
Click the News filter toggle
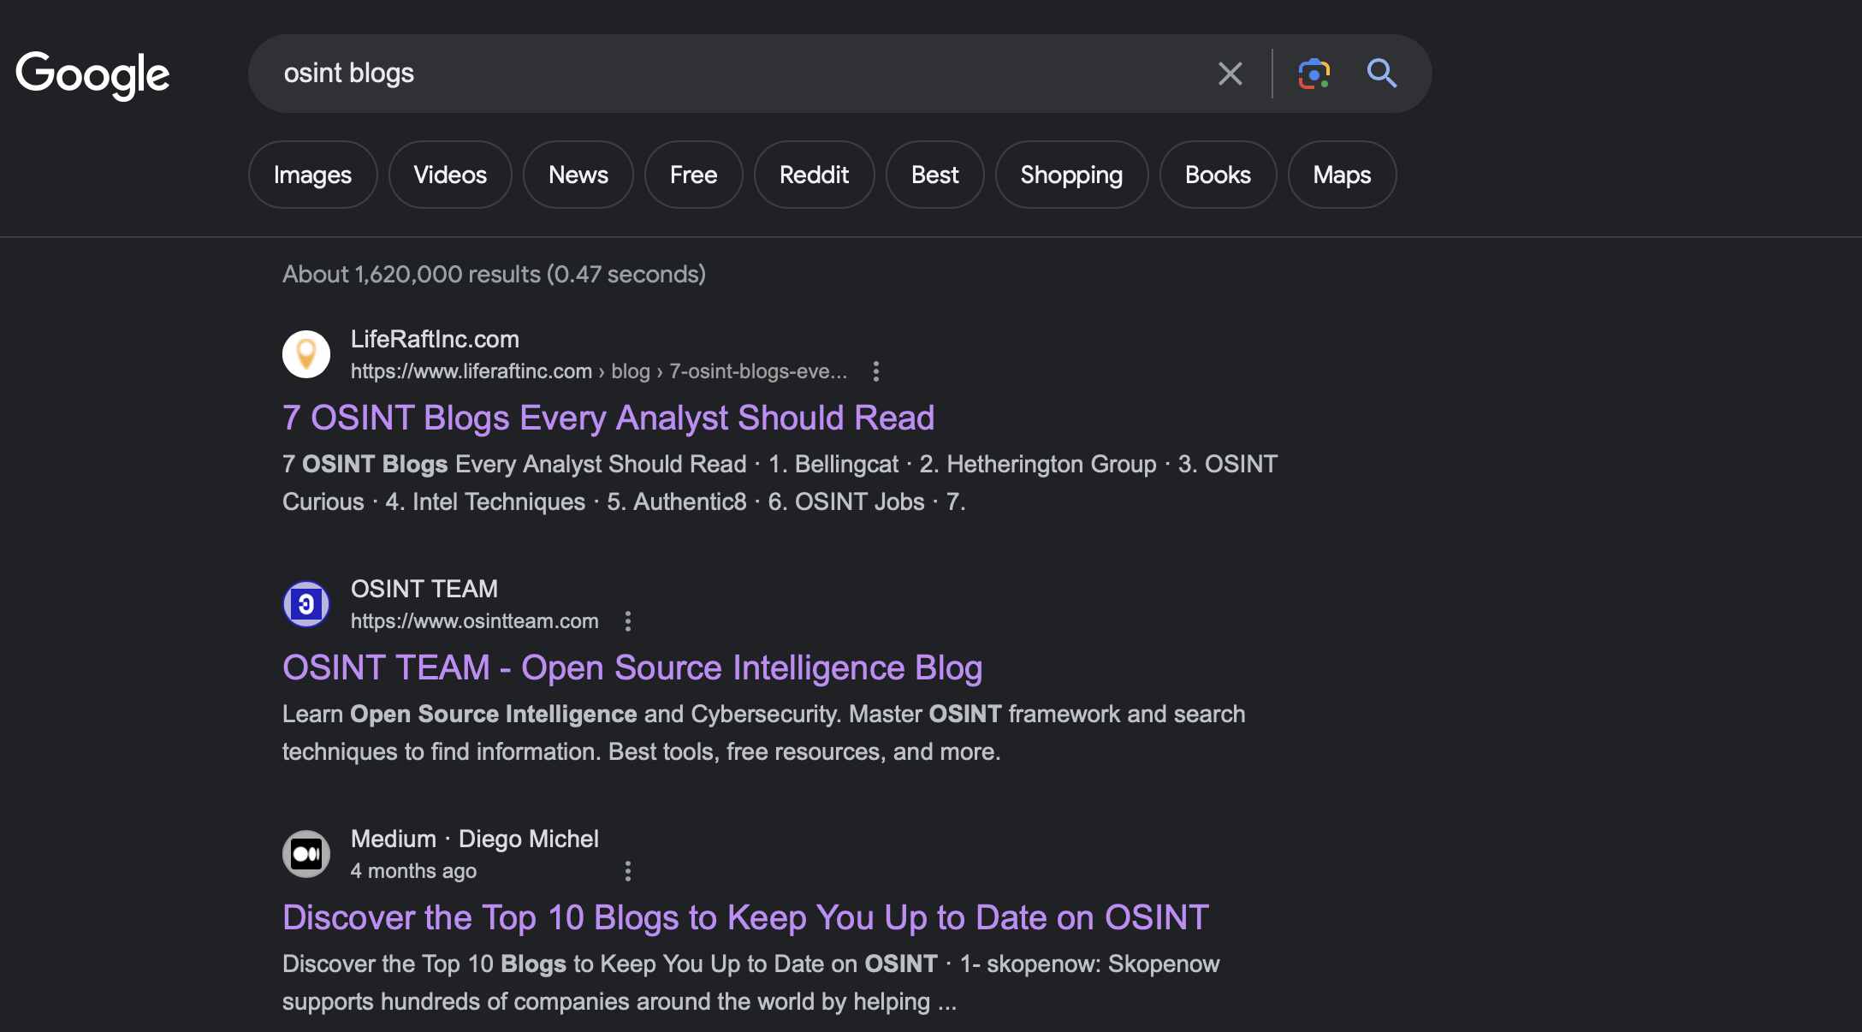tap(577, 174)
